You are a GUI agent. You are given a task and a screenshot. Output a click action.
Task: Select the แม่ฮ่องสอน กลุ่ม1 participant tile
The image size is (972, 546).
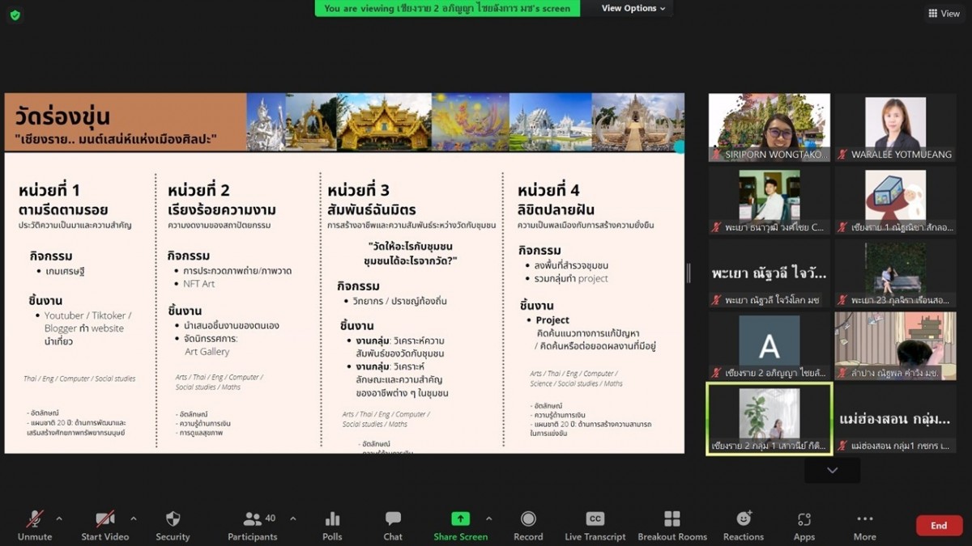896,419
